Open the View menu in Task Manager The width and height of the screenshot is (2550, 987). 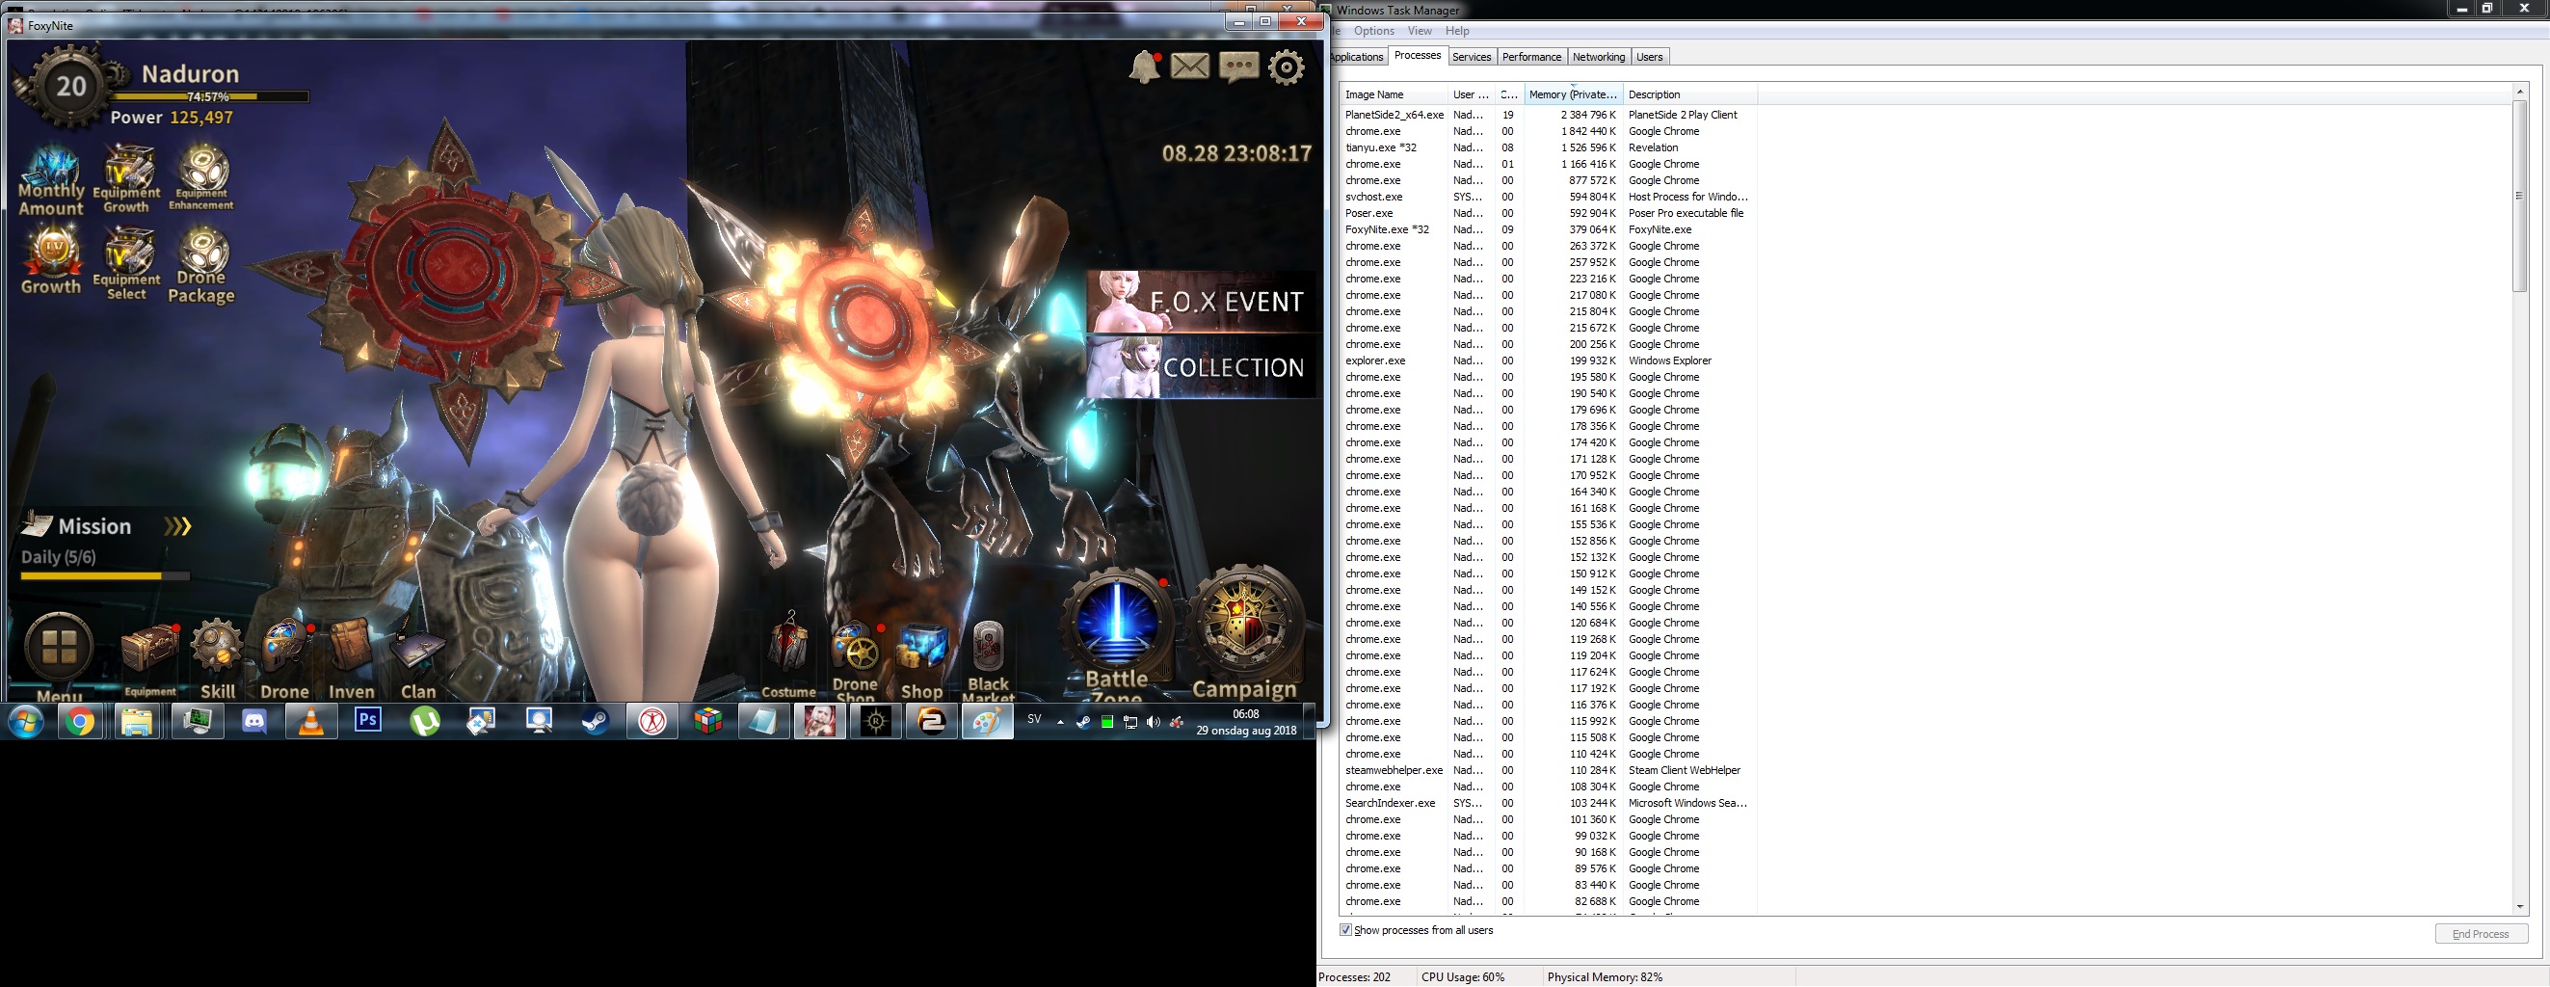pos(1420,31)
